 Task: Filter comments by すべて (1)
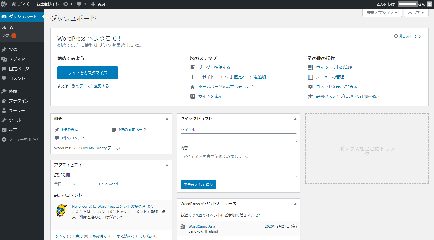(x=63, y=236)
